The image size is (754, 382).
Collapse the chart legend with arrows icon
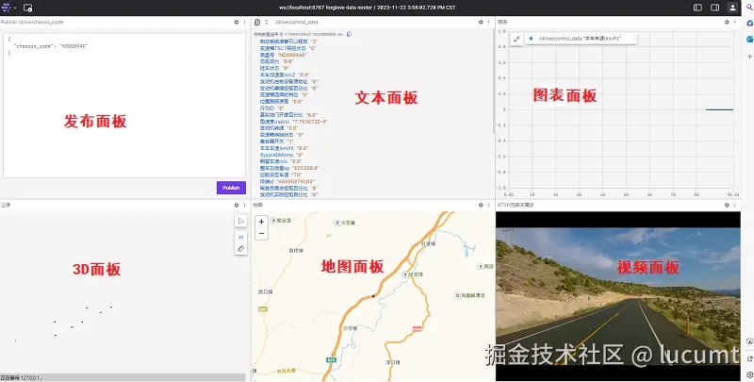click(x=516, y=40)
